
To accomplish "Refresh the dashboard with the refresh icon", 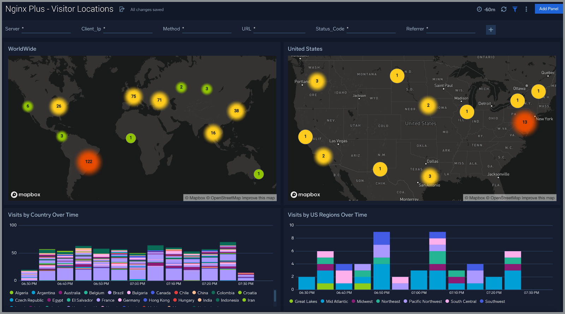I will pyautogui.click(x=504, y=10).
